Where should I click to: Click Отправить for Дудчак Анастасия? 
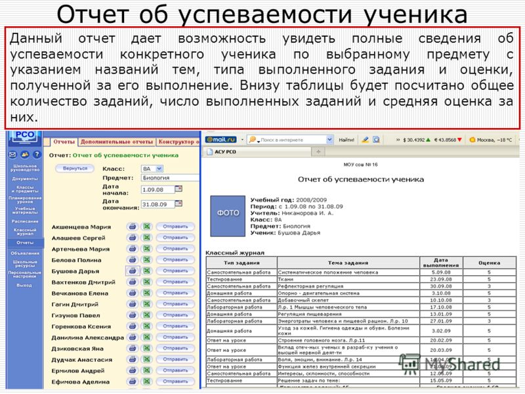[175, 359]
